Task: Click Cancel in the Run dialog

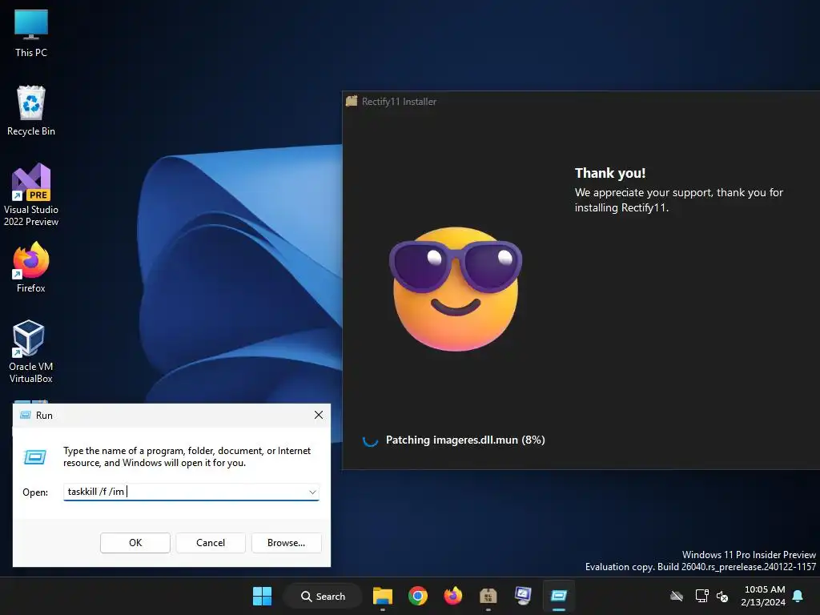Action: click(211, 543)
